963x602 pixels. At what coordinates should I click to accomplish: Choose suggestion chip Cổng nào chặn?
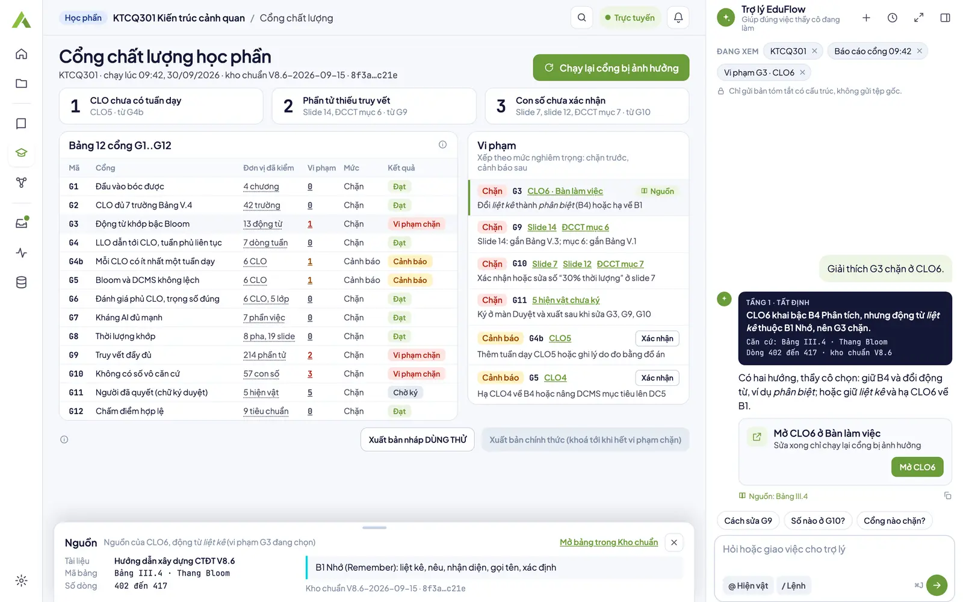click(894, 521)
